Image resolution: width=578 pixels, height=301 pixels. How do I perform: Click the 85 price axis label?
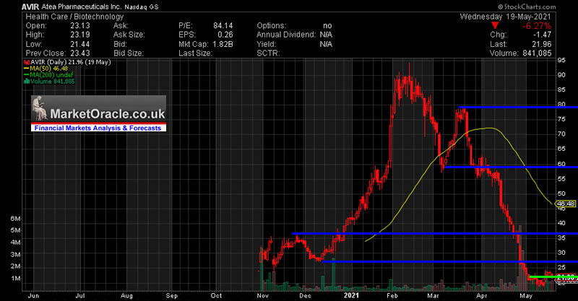click(561, 90)
